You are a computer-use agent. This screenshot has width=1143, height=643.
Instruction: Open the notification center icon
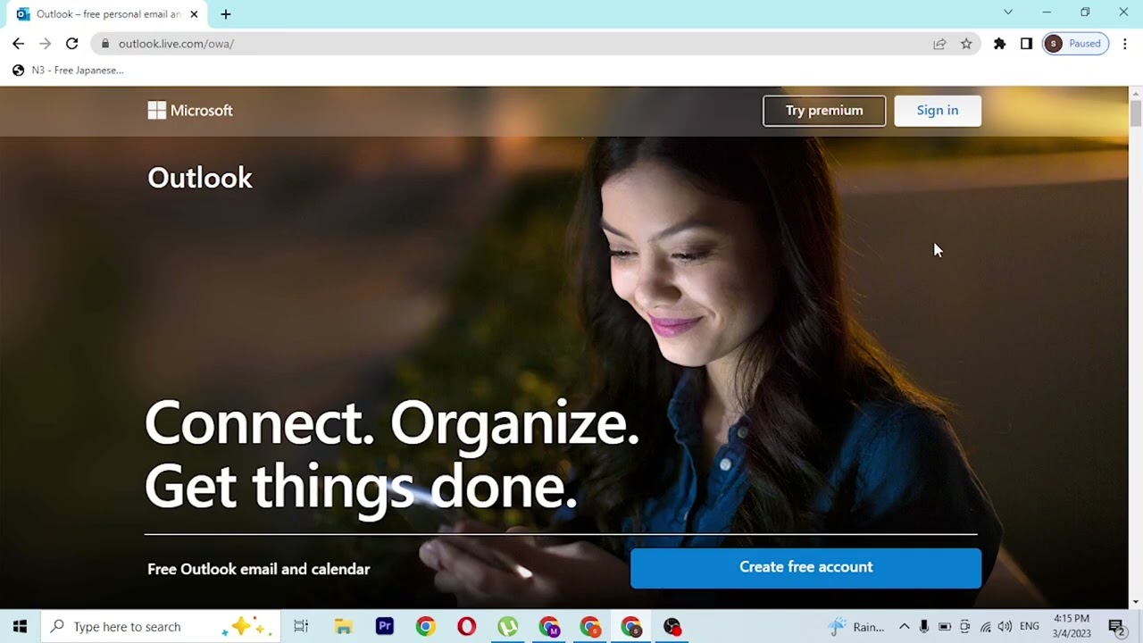(x=1116, y=626)
